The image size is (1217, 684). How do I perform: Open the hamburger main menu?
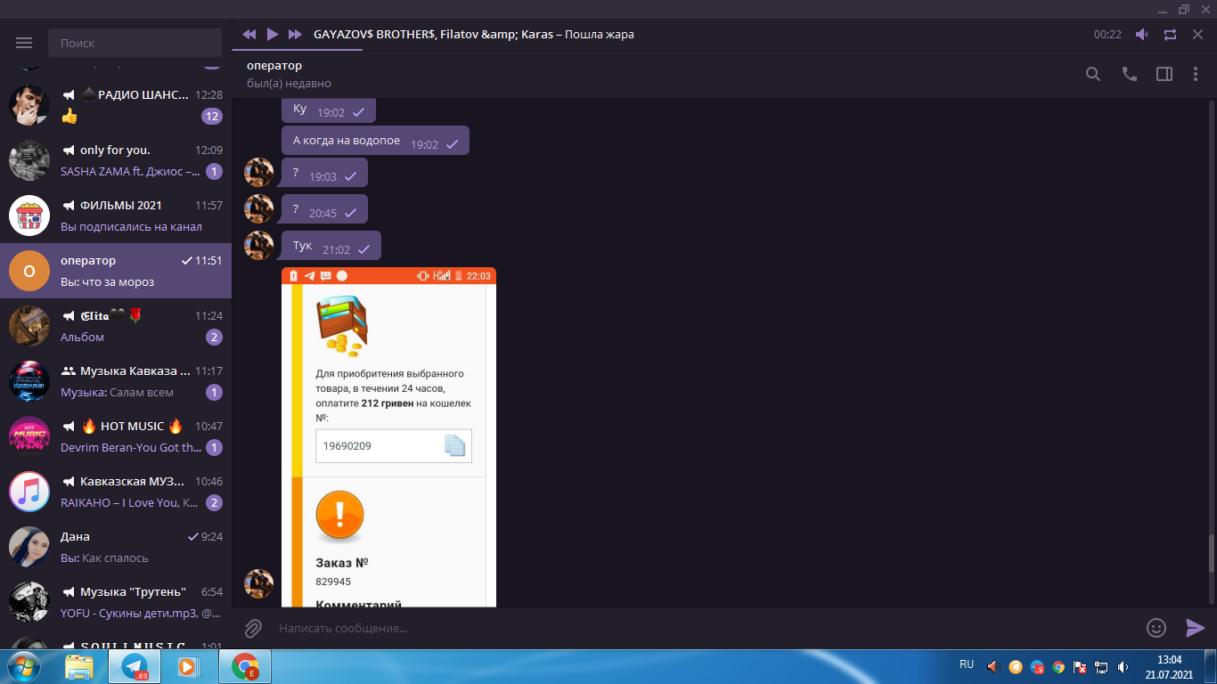[24, 43]
